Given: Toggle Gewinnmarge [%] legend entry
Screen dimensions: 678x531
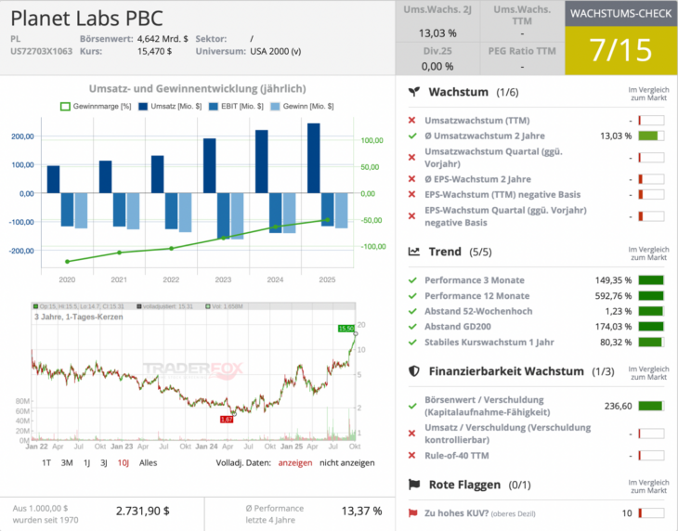Looking at the screenshot, I should point(97,107).
